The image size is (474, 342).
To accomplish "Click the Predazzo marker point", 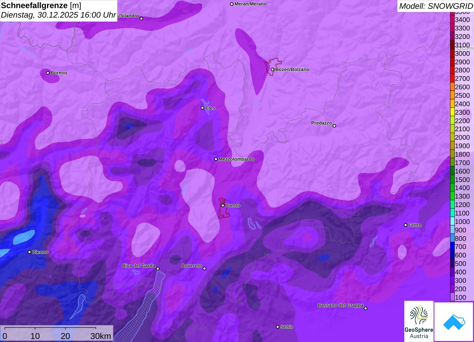I will click(334, 126).
